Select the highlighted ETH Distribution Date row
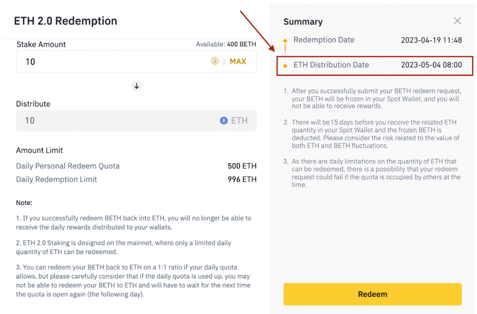Screen dimensions: 477x314 tap(373, 66)
